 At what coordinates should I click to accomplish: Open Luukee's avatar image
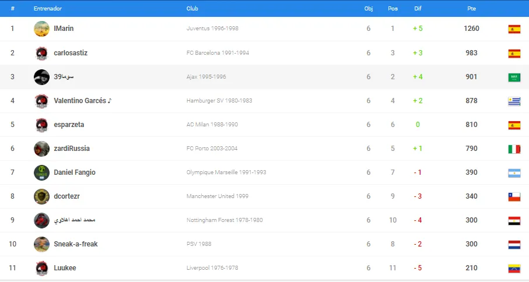pos(41,268)
